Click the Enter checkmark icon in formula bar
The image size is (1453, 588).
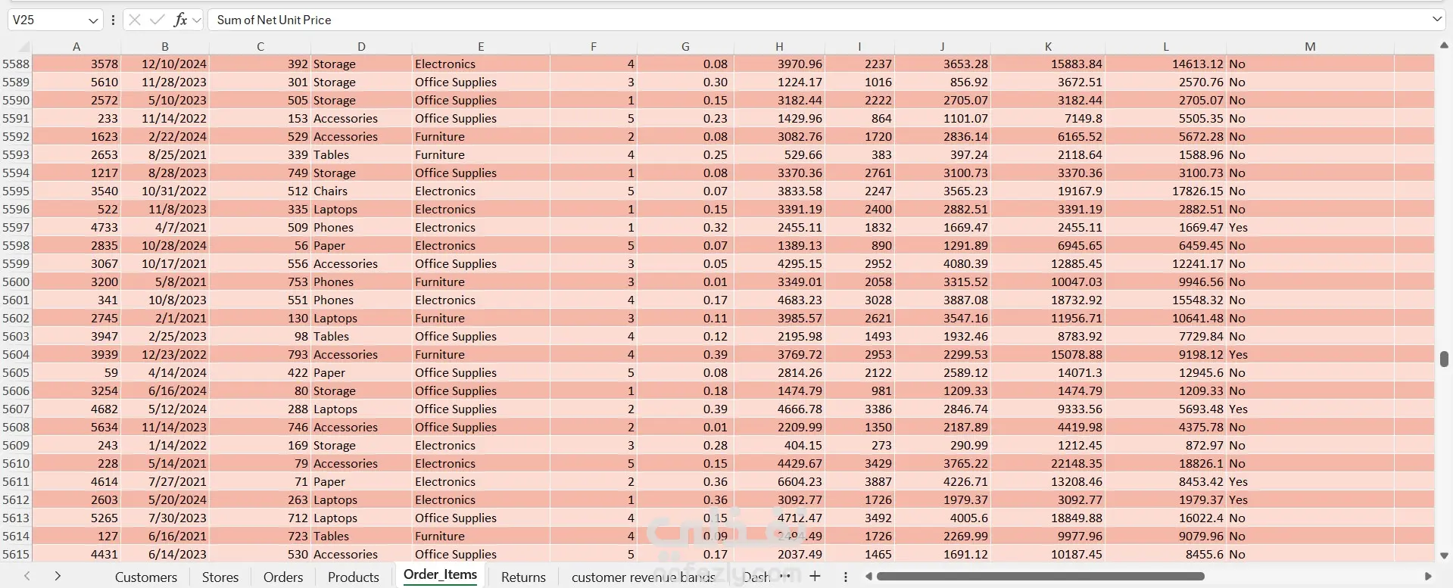(x=157, y=20)
